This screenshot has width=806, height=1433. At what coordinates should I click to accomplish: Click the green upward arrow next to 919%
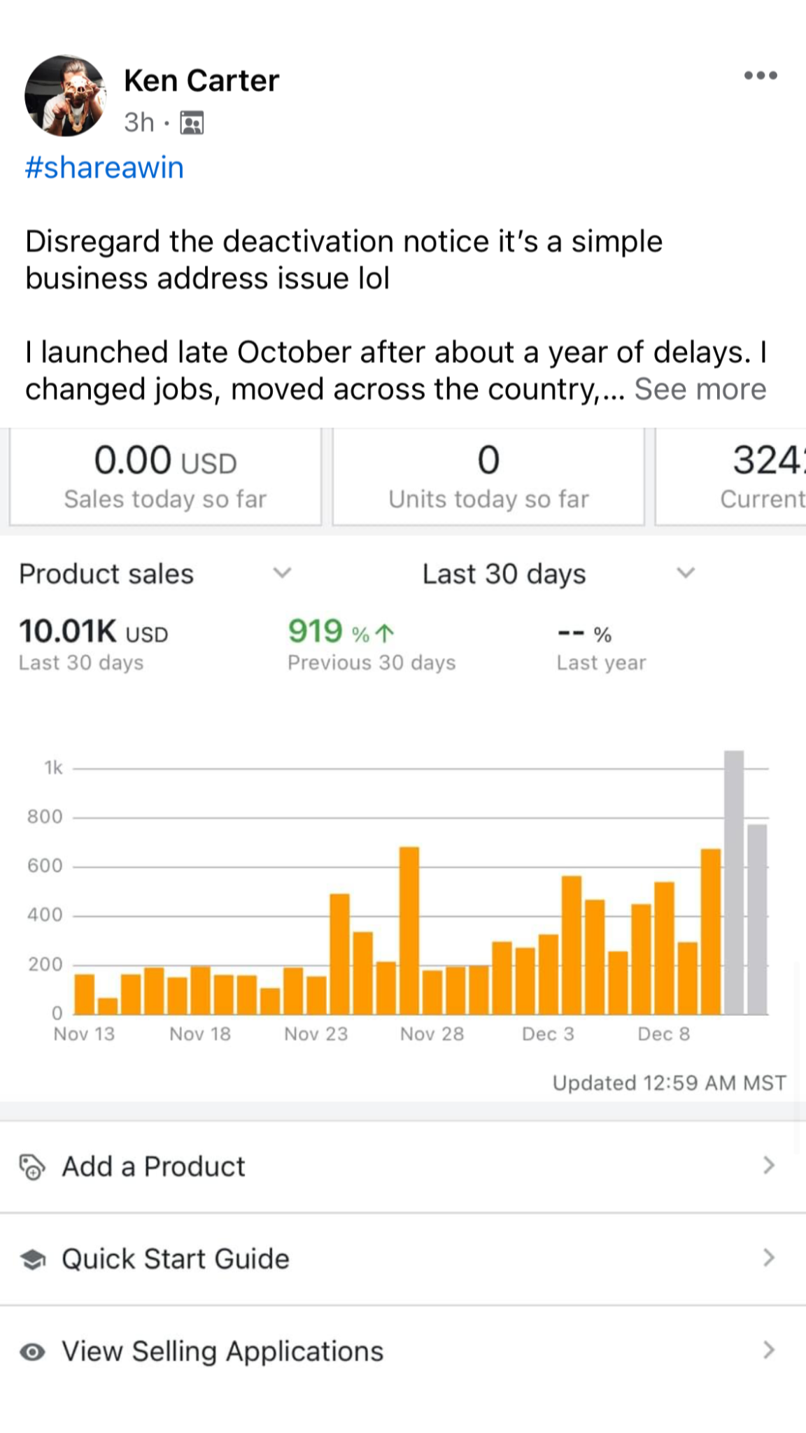tap(385, 633)
